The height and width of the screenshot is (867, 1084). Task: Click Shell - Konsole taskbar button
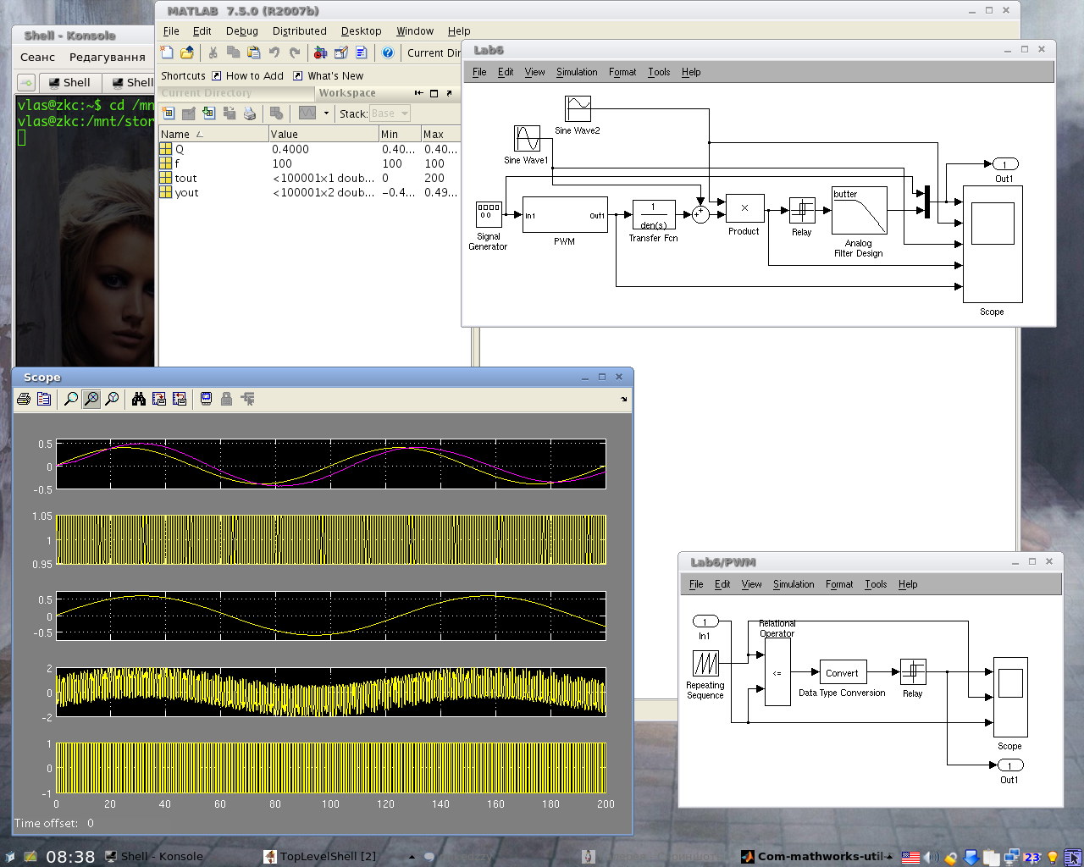(x=153, y=856)
